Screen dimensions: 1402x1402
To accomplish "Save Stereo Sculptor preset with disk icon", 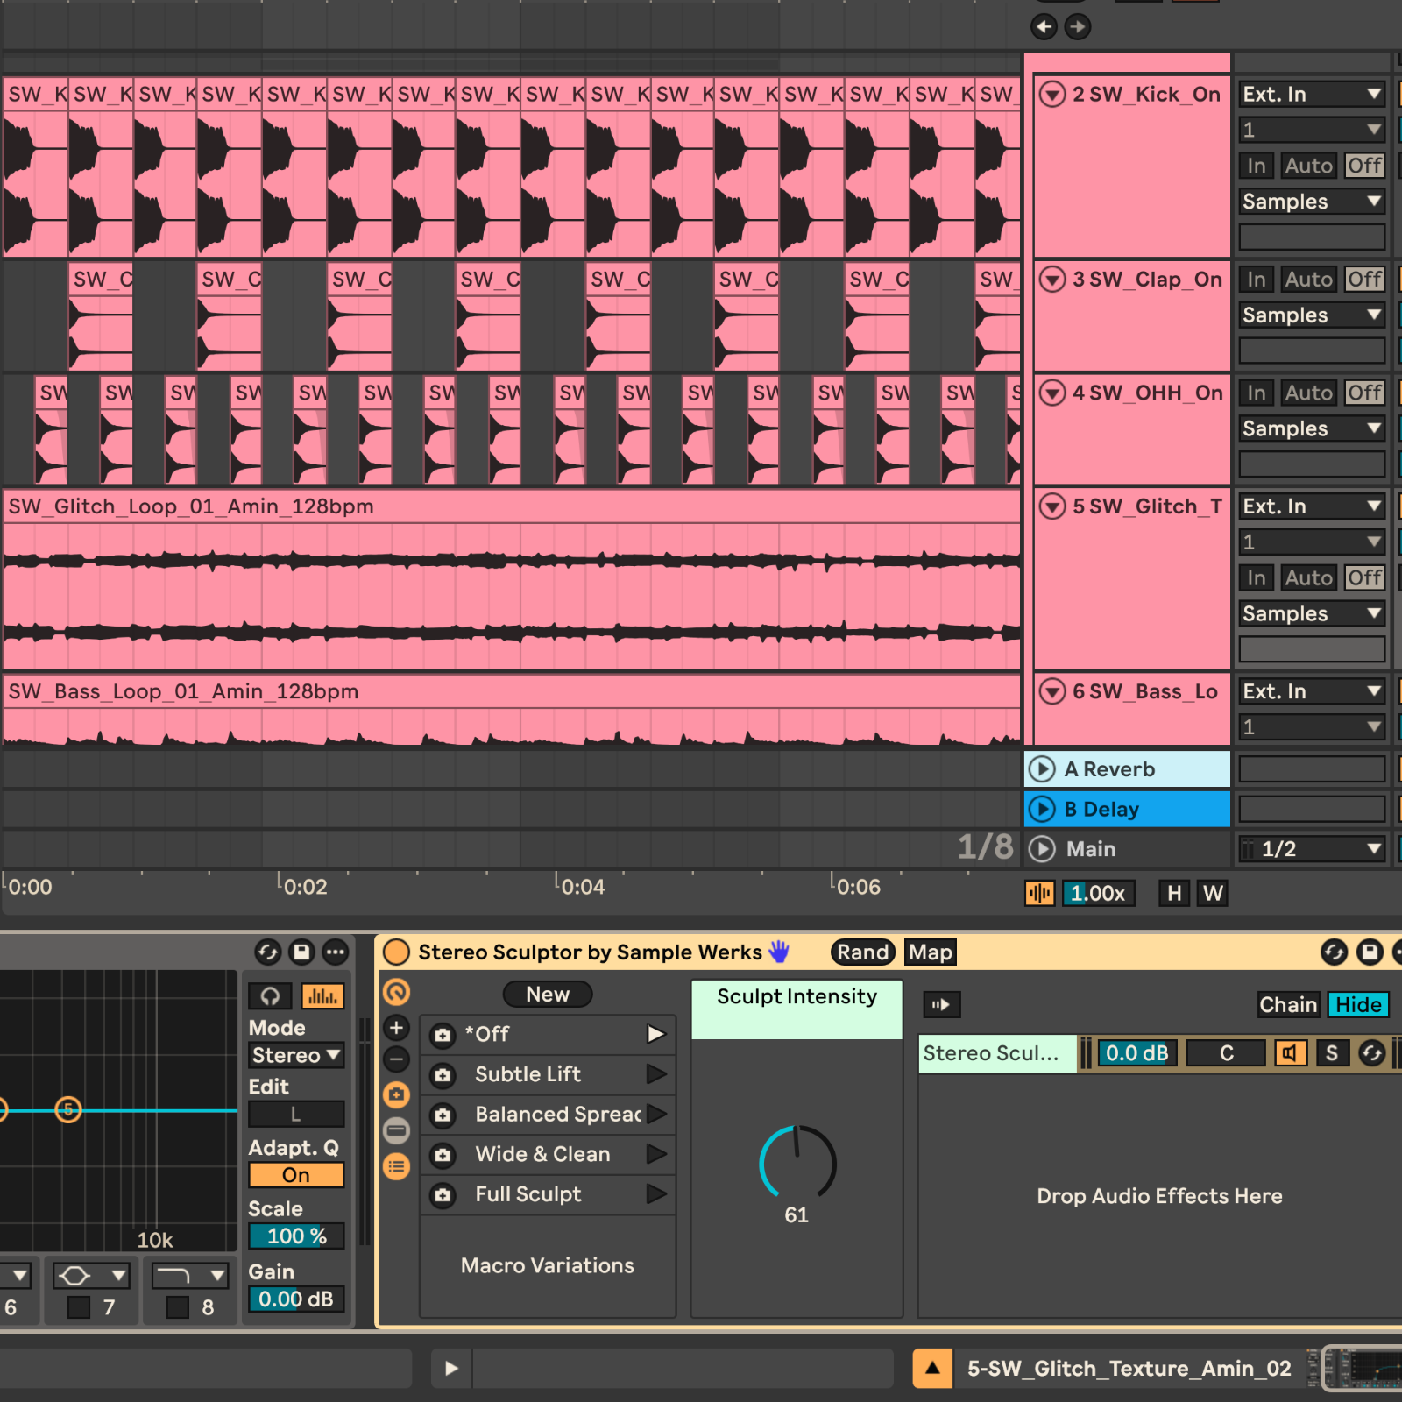I will [1369, 952].
